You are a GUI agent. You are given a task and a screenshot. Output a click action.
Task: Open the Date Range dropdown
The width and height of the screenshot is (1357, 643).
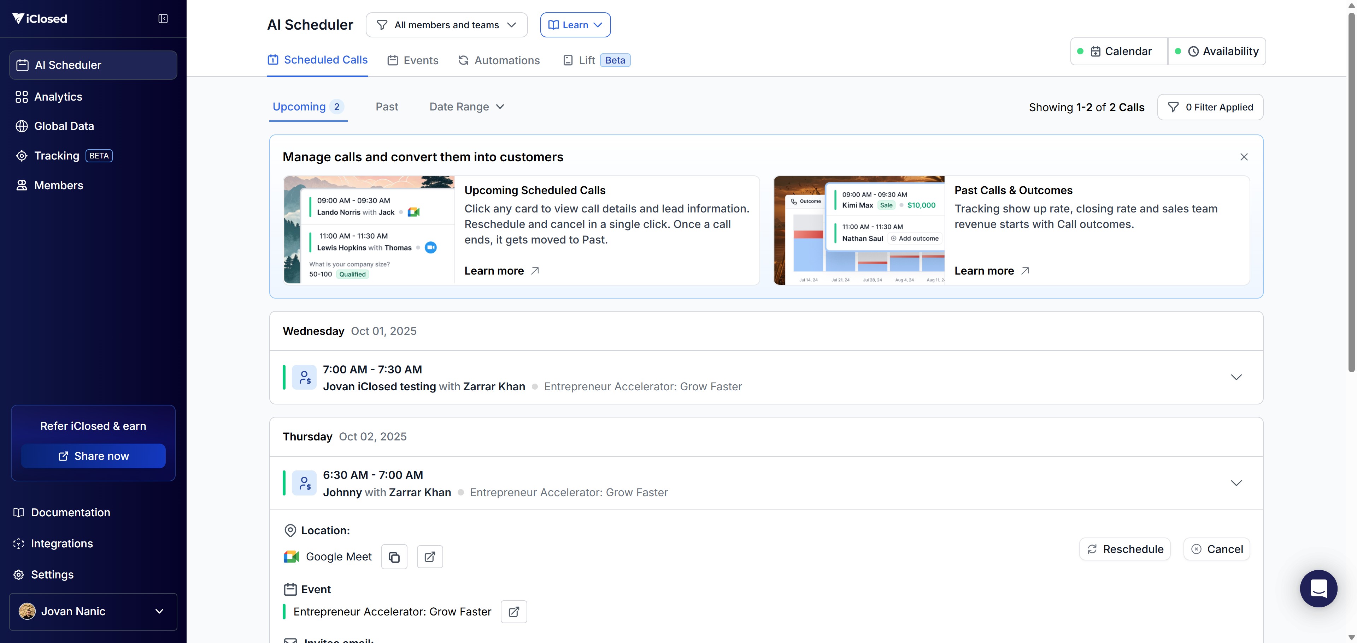[467, 107]
